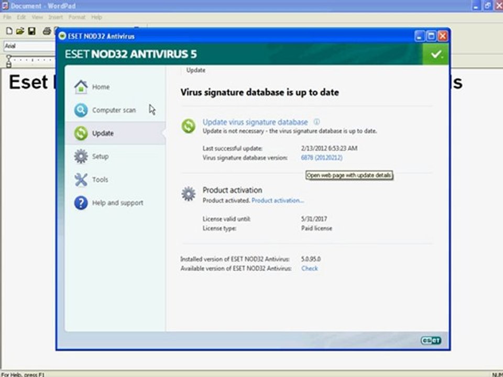Click the Product activation heading
This screenshot has width=503, height=377.
pos(232,190)
